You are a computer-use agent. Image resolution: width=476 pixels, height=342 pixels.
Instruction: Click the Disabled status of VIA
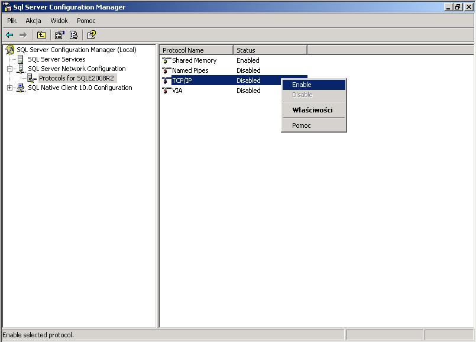248,91
